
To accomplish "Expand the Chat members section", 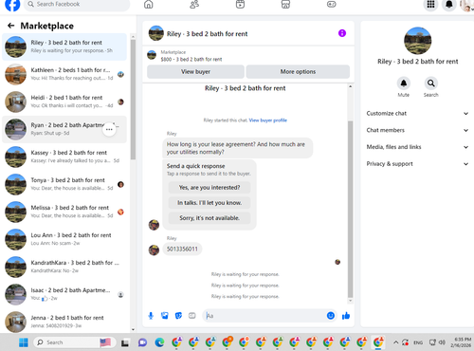I will [417, 130].
